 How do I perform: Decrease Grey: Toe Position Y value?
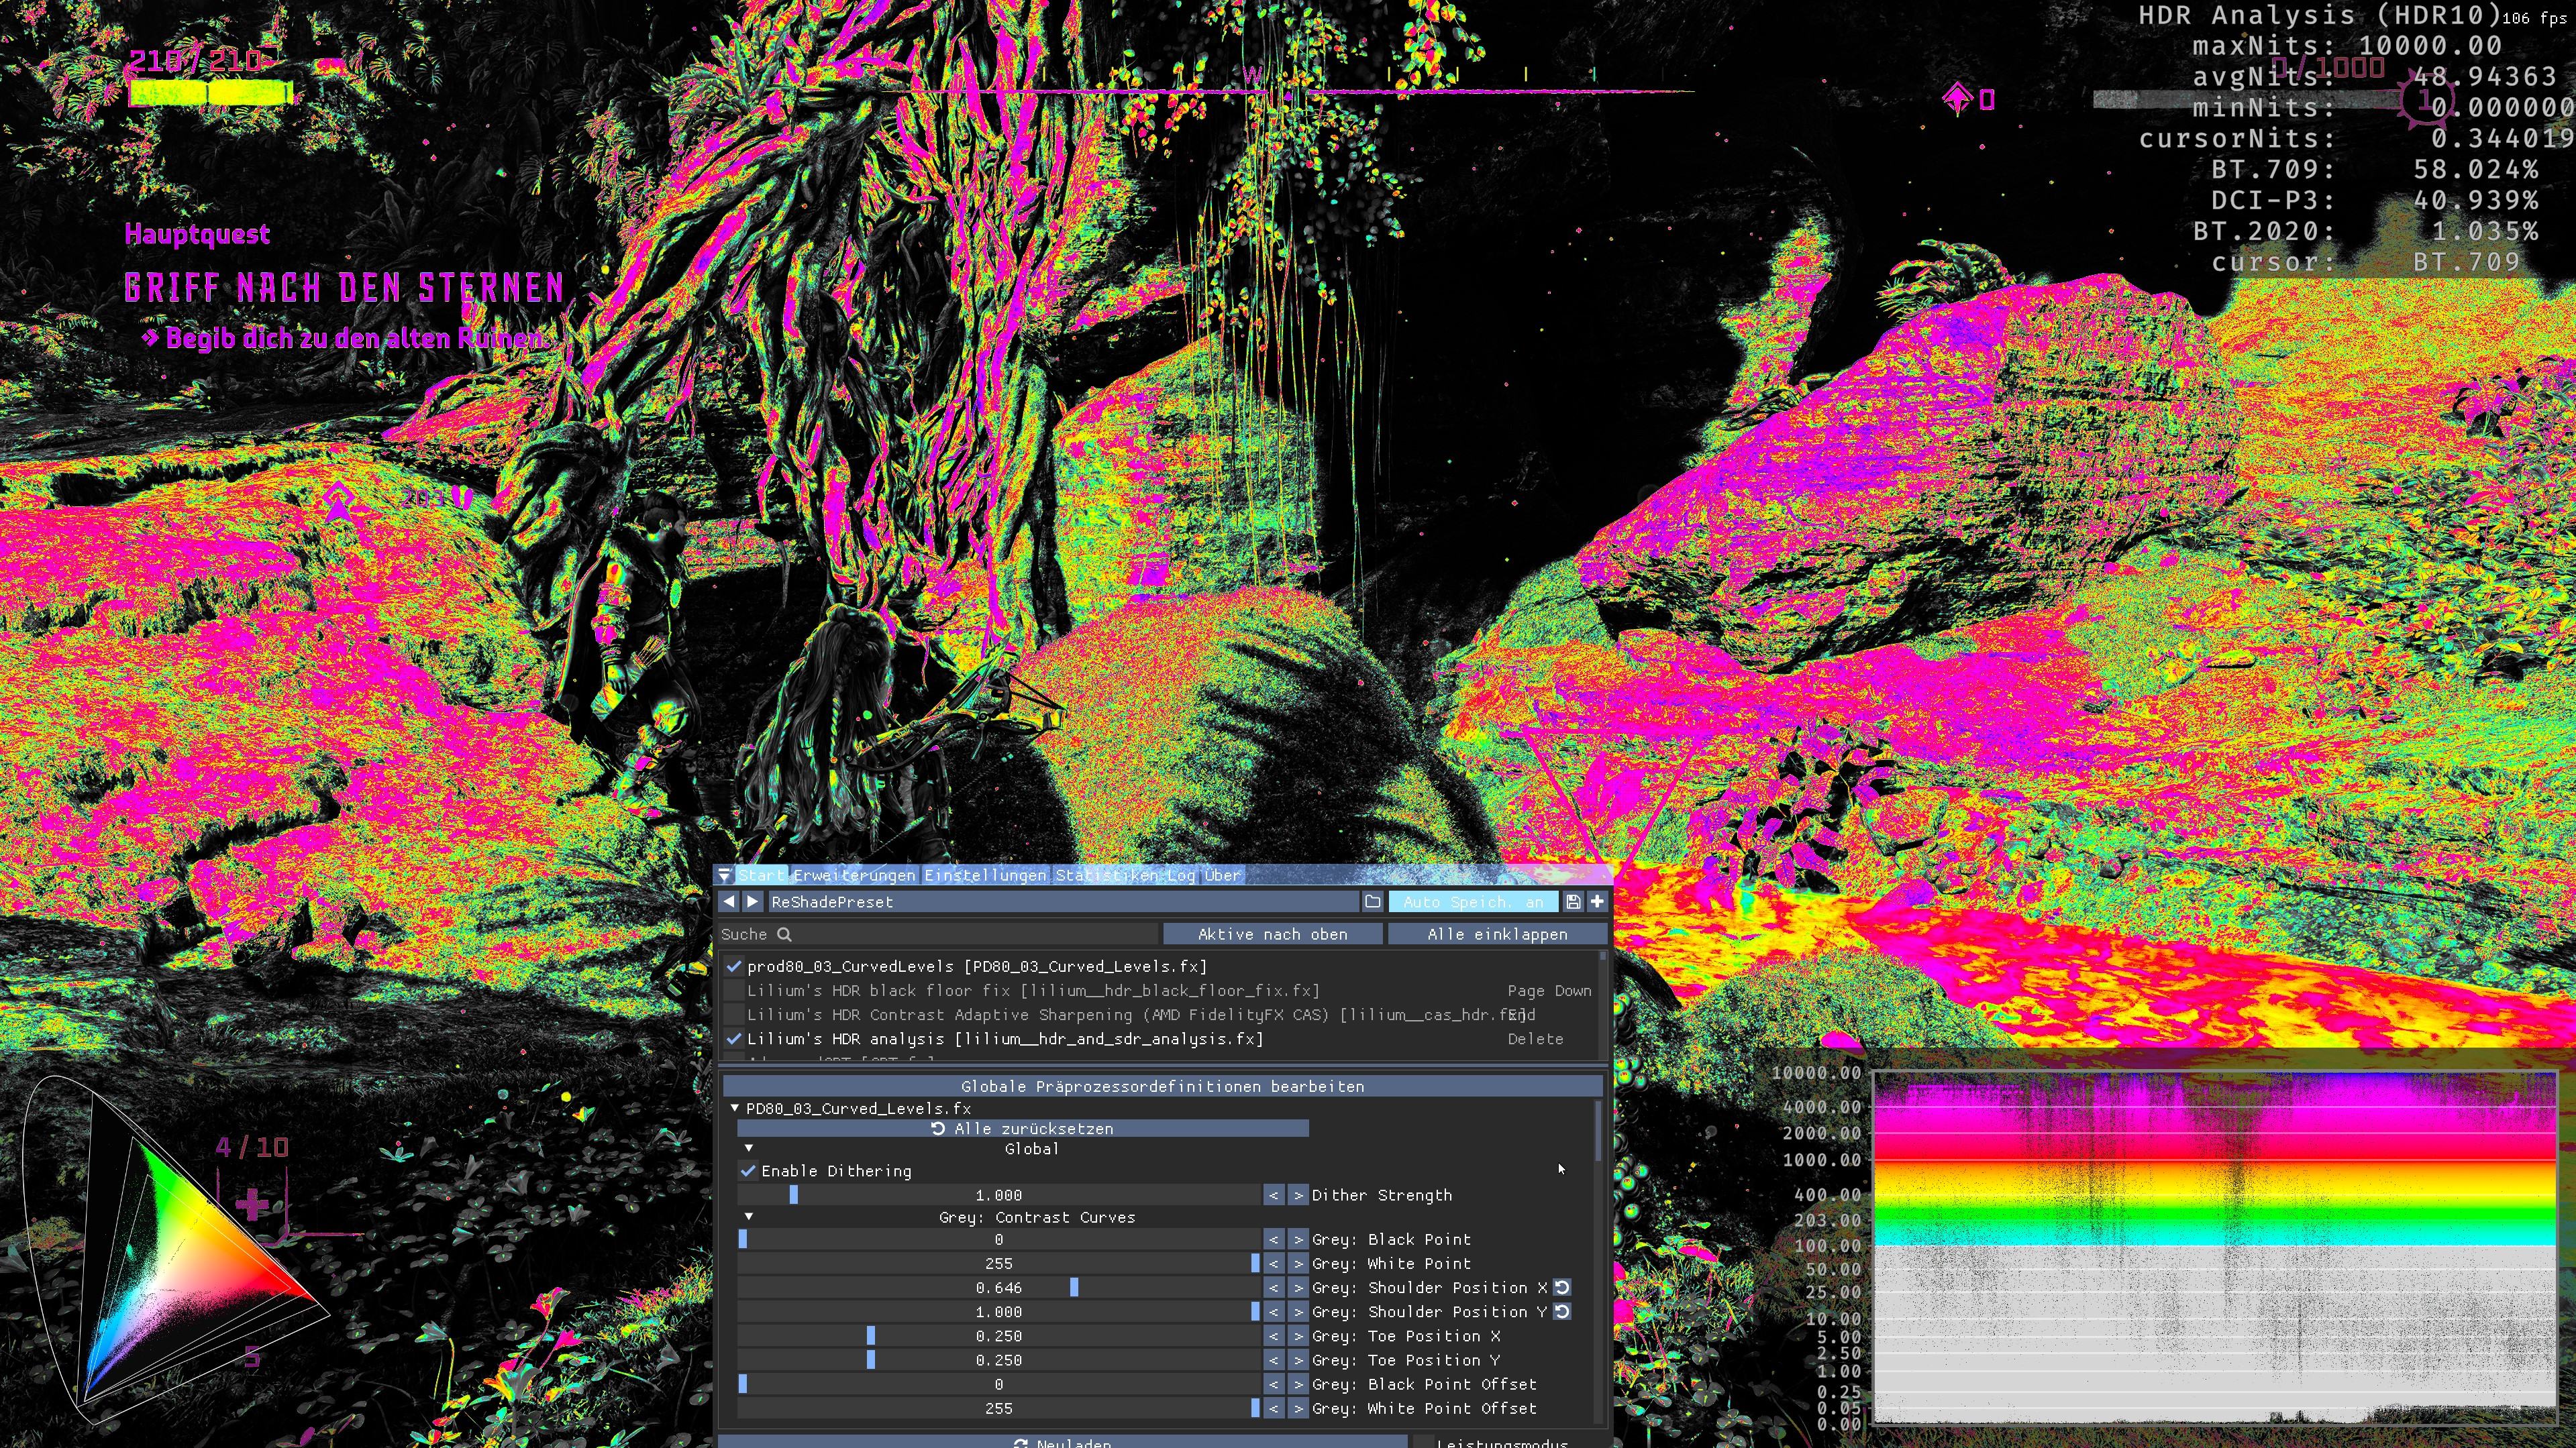(x=1273, y=1360)
